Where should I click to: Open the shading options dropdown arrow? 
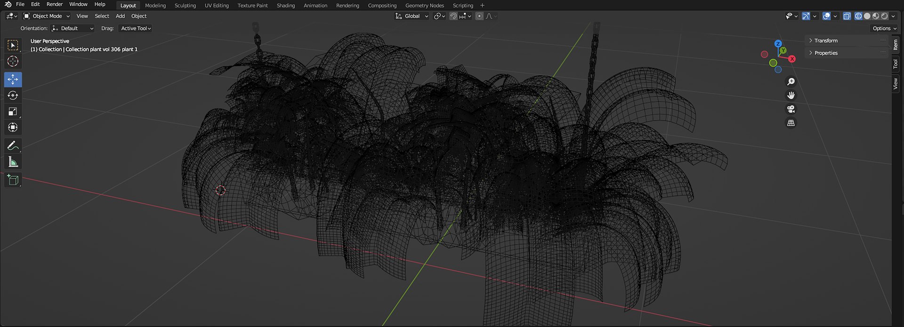[893, 16]
